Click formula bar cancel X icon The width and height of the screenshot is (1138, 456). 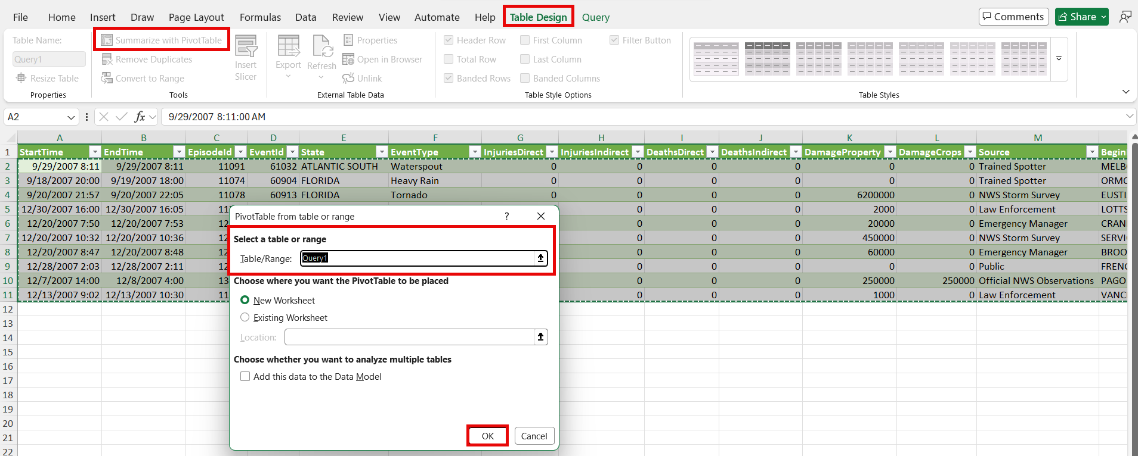pyautogui.click(x=104, y=117)
